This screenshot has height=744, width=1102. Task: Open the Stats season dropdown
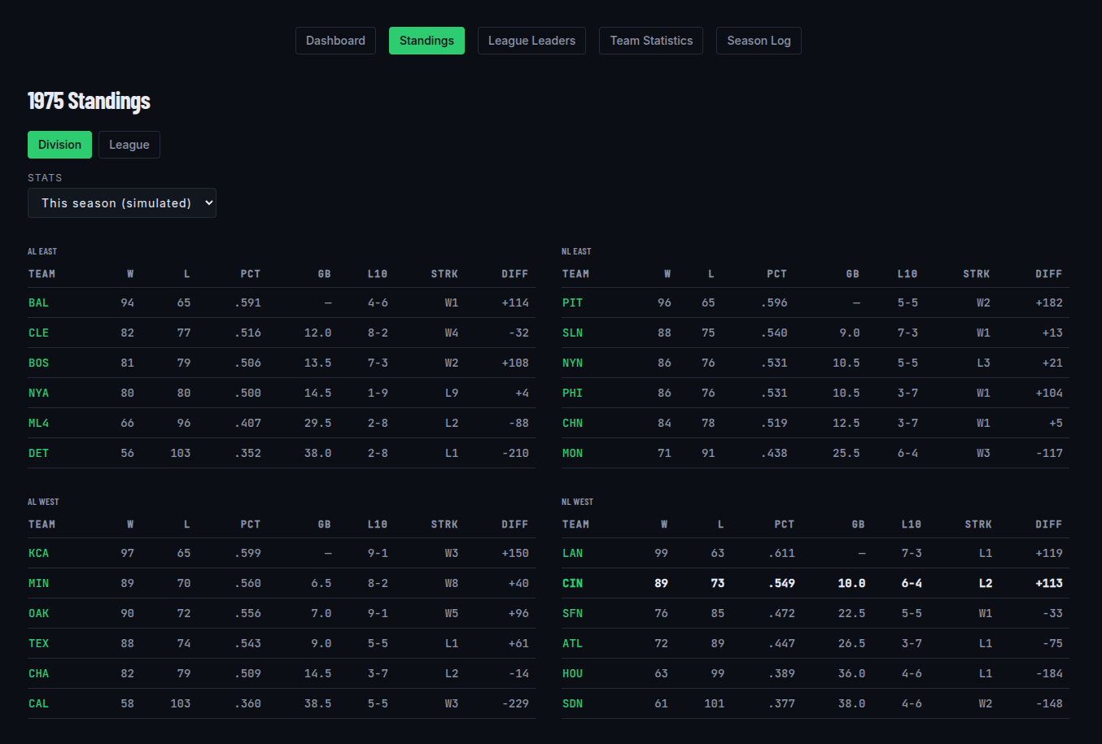click(122, 203)
